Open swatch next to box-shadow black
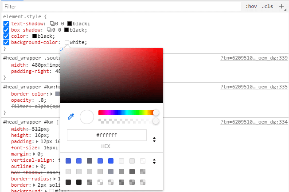 66,30
